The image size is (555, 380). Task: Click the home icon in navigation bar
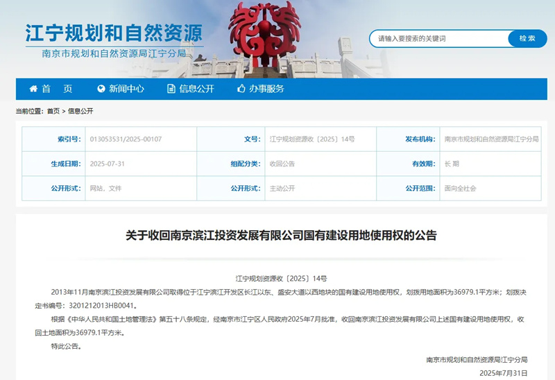(33, 89)
